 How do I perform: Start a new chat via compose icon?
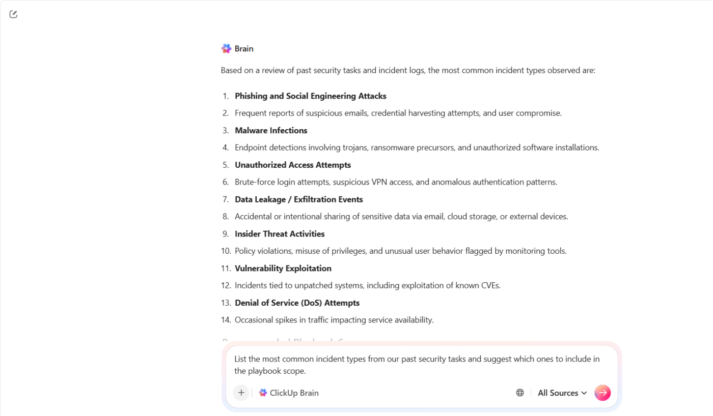pyautogui.click(x=14, y=14)
